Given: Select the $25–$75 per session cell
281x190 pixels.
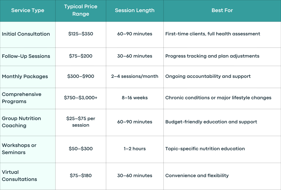Looking at the screenshot, I should click(81, 122).
